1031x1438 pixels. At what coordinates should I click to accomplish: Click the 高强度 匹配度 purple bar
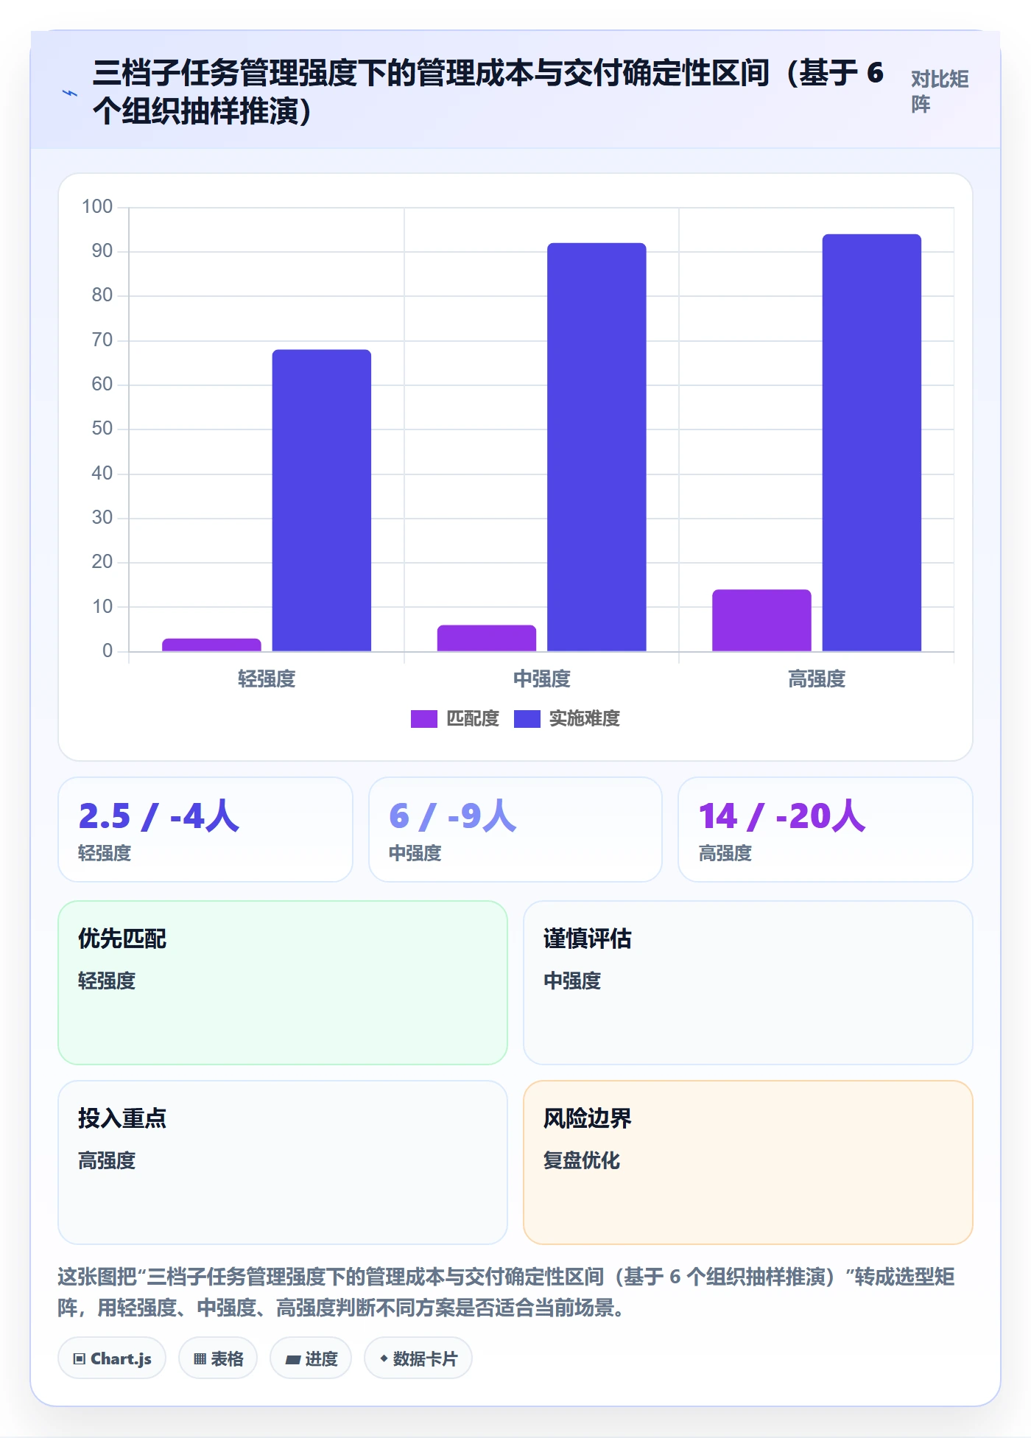tap(761, 620)
